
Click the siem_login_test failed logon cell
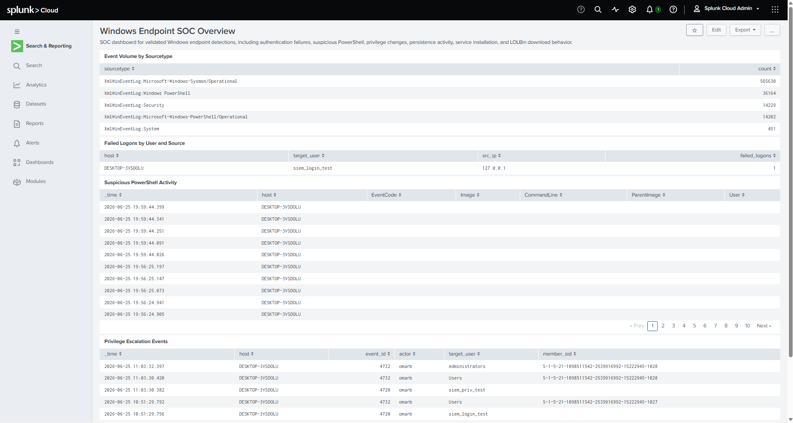[313, 168]
